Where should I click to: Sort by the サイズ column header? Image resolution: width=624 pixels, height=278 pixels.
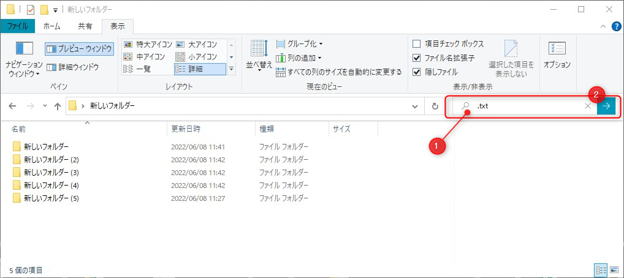click(x=354, y=129)
